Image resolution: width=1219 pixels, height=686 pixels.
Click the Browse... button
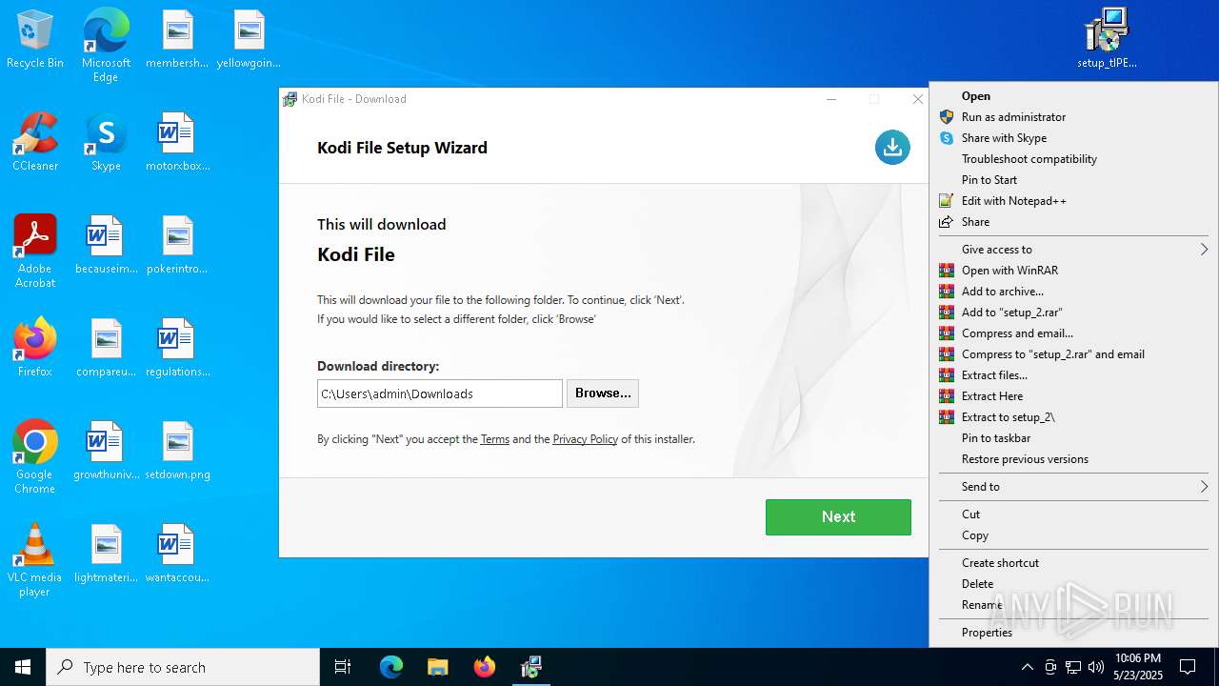point(603,393)
